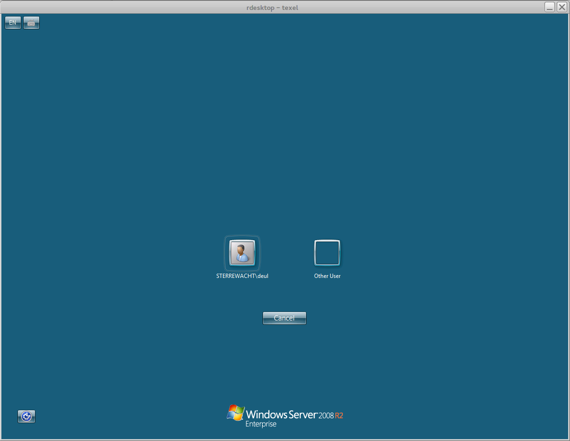Click the Enterprise edition text
Image resolution: width=570 pixels, height=441 pixels.
(261, 424)
